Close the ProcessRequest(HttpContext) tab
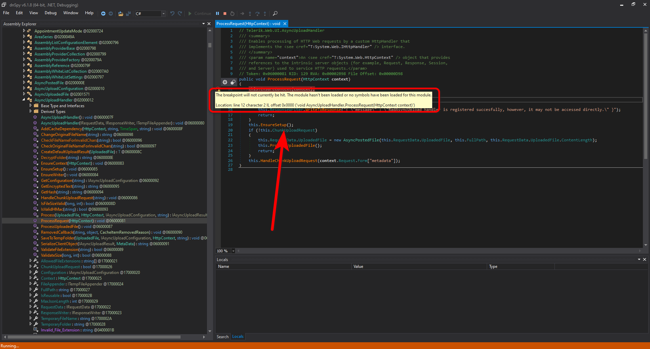This screenshot has width=650, height=349. [285, 24]
